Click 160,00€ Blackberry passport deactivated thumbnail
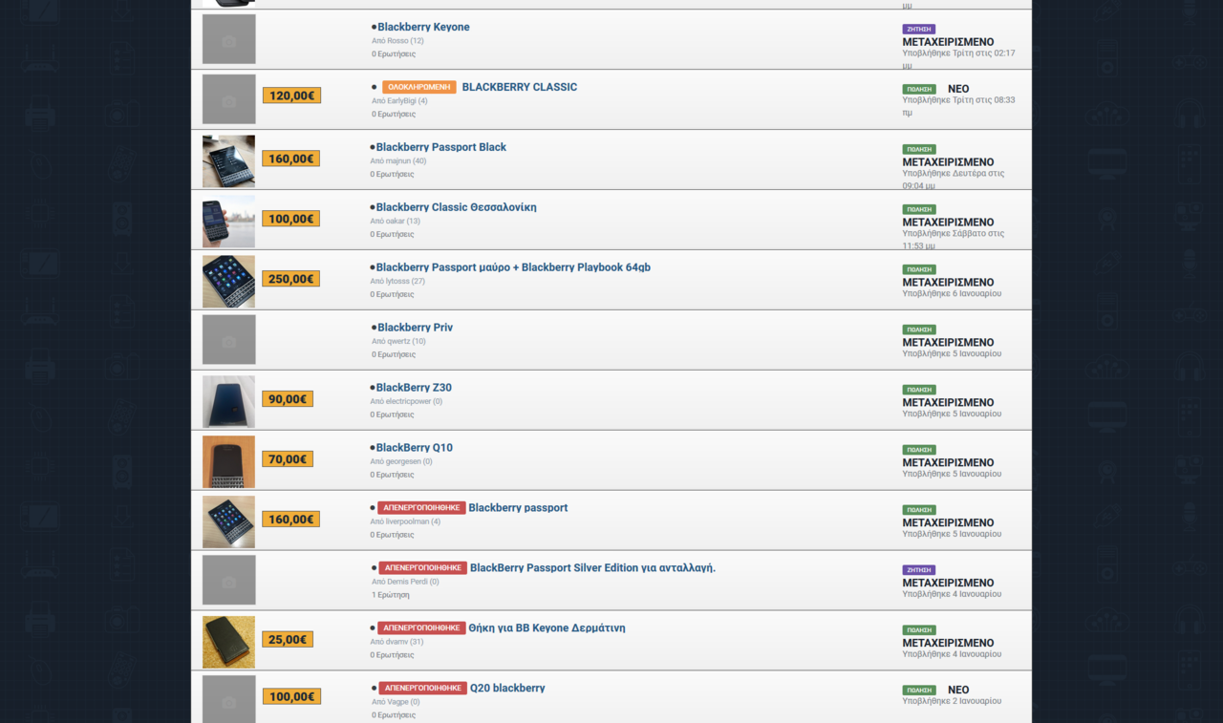Viewport: 1223px width, 723px height. (x=229, y=522)
